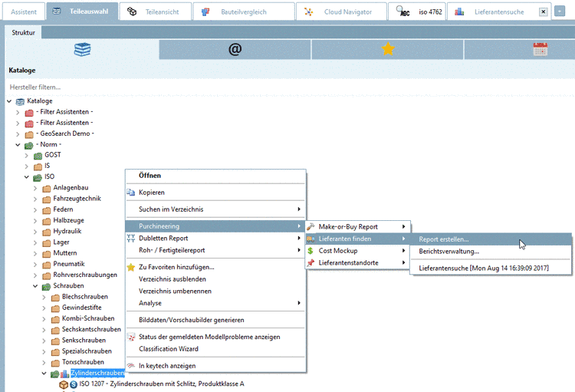Viewport: 575px width, 392px height.
Task: Click the search icon of iso 4762 tab
Action: point(403,12)
